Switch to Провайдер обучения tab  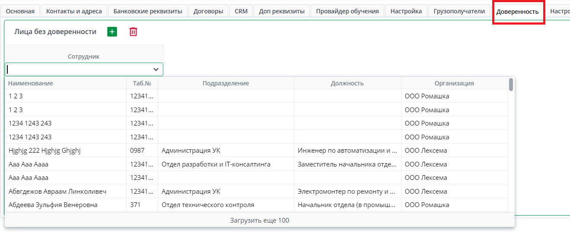click(347, 11)
